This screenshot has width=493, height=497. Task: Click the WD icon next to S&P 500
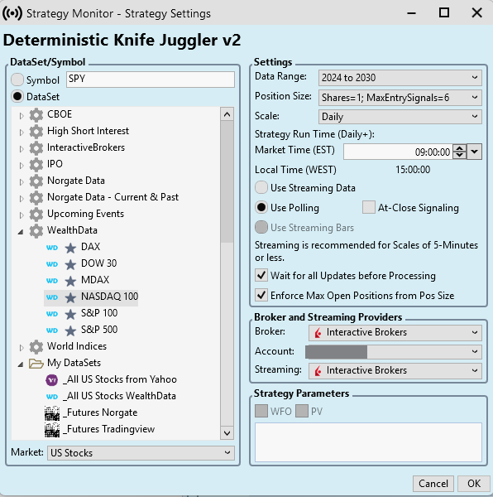coord(52,331)
